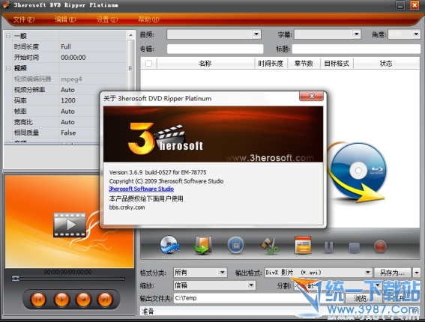Click the round blue toolbar icon
The width and height of the screenshot is (425, 322).
(235, 246)
